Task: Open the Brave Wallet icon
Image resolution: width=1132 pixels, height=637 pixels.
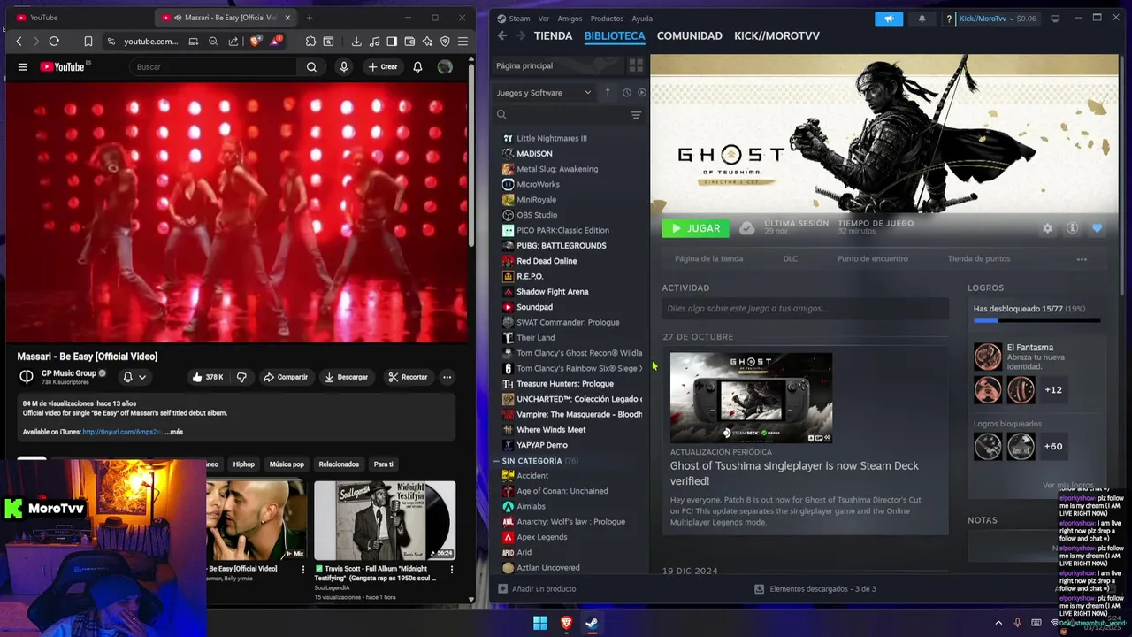Action: coord(409,42)
